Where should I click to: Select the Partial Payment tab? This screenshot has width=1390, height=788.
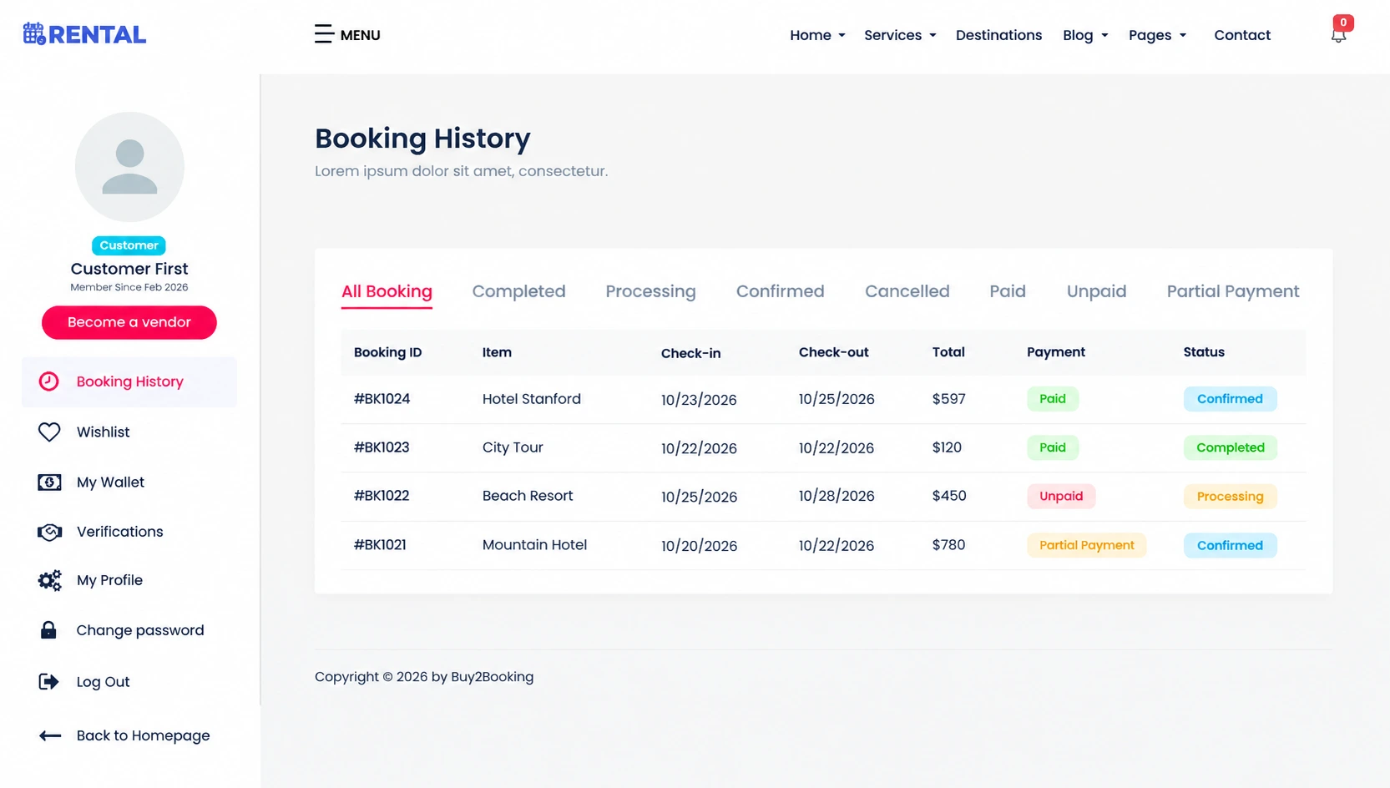pos(1233,291)
